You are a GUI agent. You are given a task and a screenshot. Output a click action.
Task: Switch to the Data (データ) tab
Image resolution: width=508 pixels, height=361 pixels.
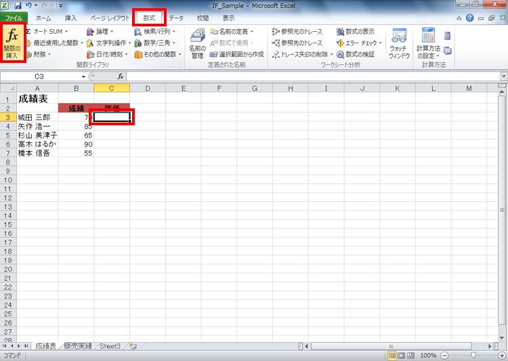click(176, 18)
